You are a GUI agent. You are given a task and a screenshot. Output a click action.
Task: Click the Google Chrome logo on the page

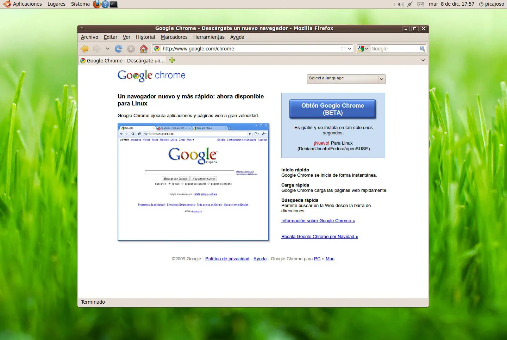click(x=151, y=75)
